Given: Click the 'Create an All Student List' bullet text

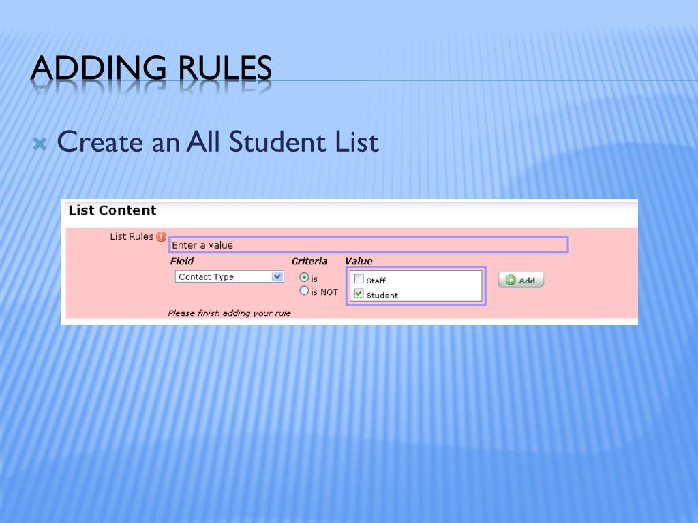Looking at the screenshot, I should [217, 142].
